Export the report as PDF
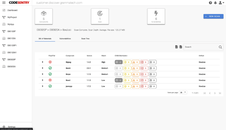 coord(181,47)
